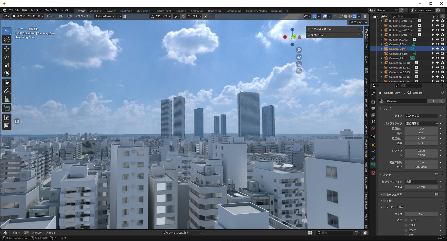Toggle camera view gizmo button

point(299,64)
